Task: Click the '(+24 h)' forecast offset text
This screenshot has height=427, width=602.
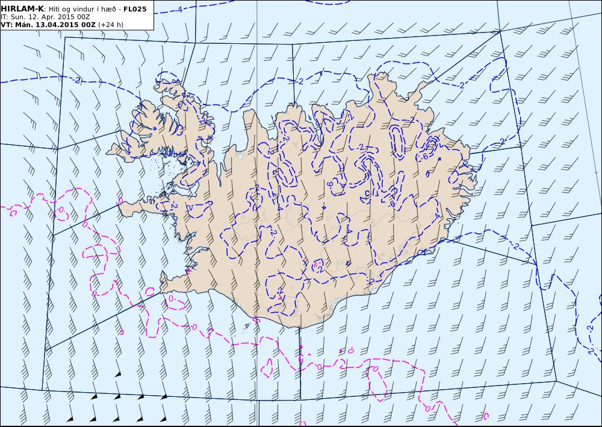Action: [x=111, y=25]
